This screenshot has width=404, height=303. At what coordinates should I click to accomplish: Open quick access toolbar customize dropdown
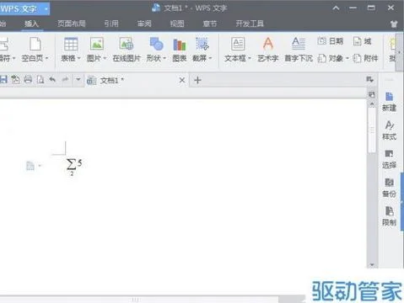(78, 80)
